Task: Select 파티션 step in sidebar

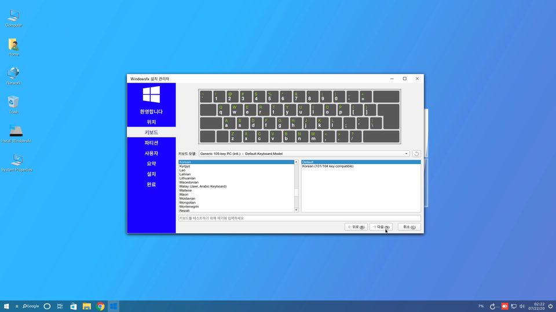Action: point(151,143)
